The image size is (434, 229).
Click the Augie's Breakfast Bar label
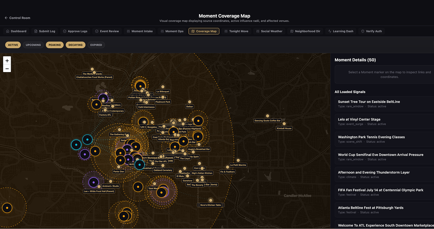click(199, 149)
